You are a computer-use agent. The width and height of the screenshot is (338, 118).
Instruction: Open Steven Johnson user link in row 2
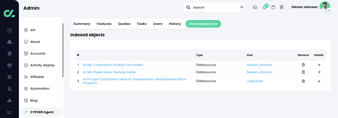[x=259, y=72]
